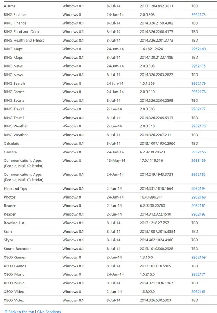Open KB link 2962175 for BING News
This screenshot has height=313, width=217.
click(x=199, y=66)
